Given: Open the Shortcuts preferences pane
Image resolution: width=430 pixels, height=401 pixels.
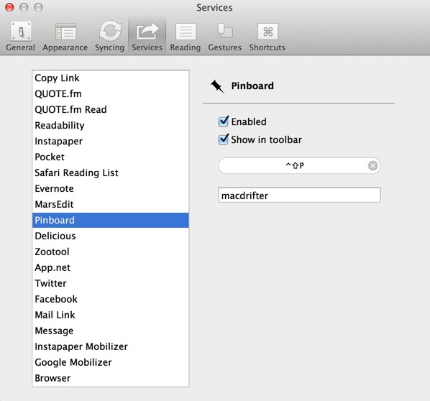Looking at the screenshot, I should [267, 37].
